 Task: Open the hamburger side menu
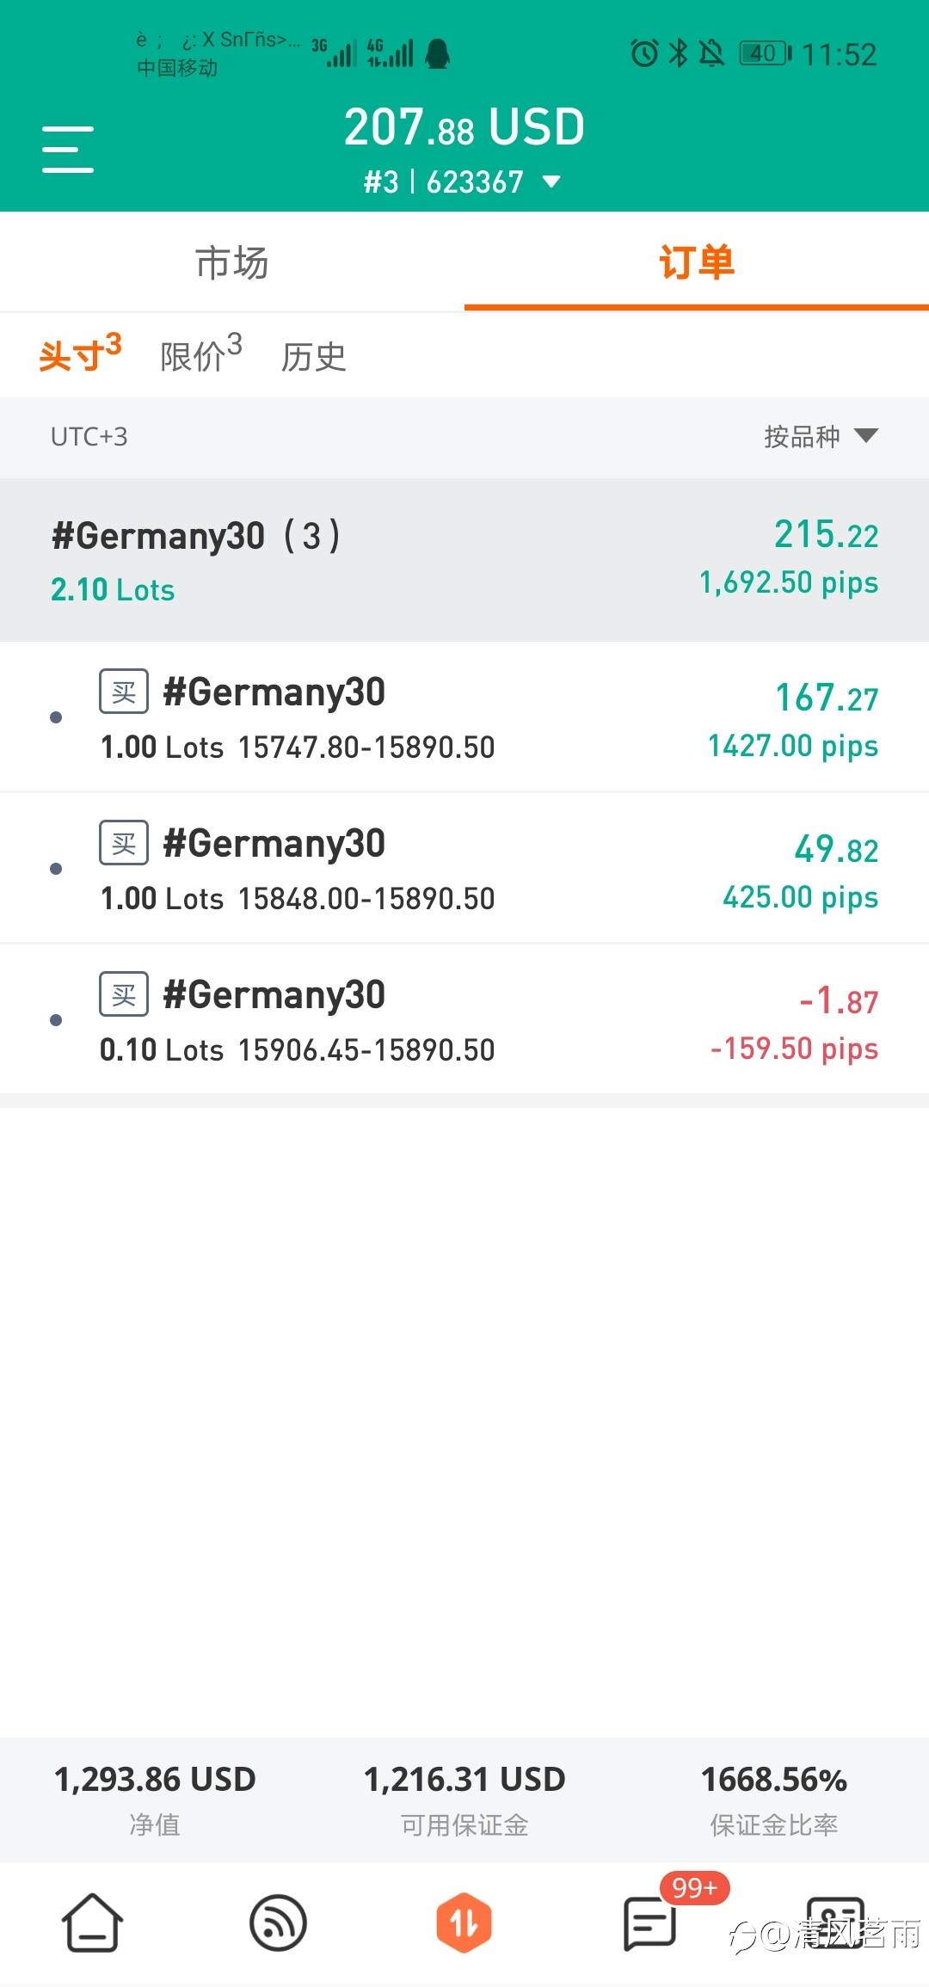pyautogui.click(x=68, y=149)
